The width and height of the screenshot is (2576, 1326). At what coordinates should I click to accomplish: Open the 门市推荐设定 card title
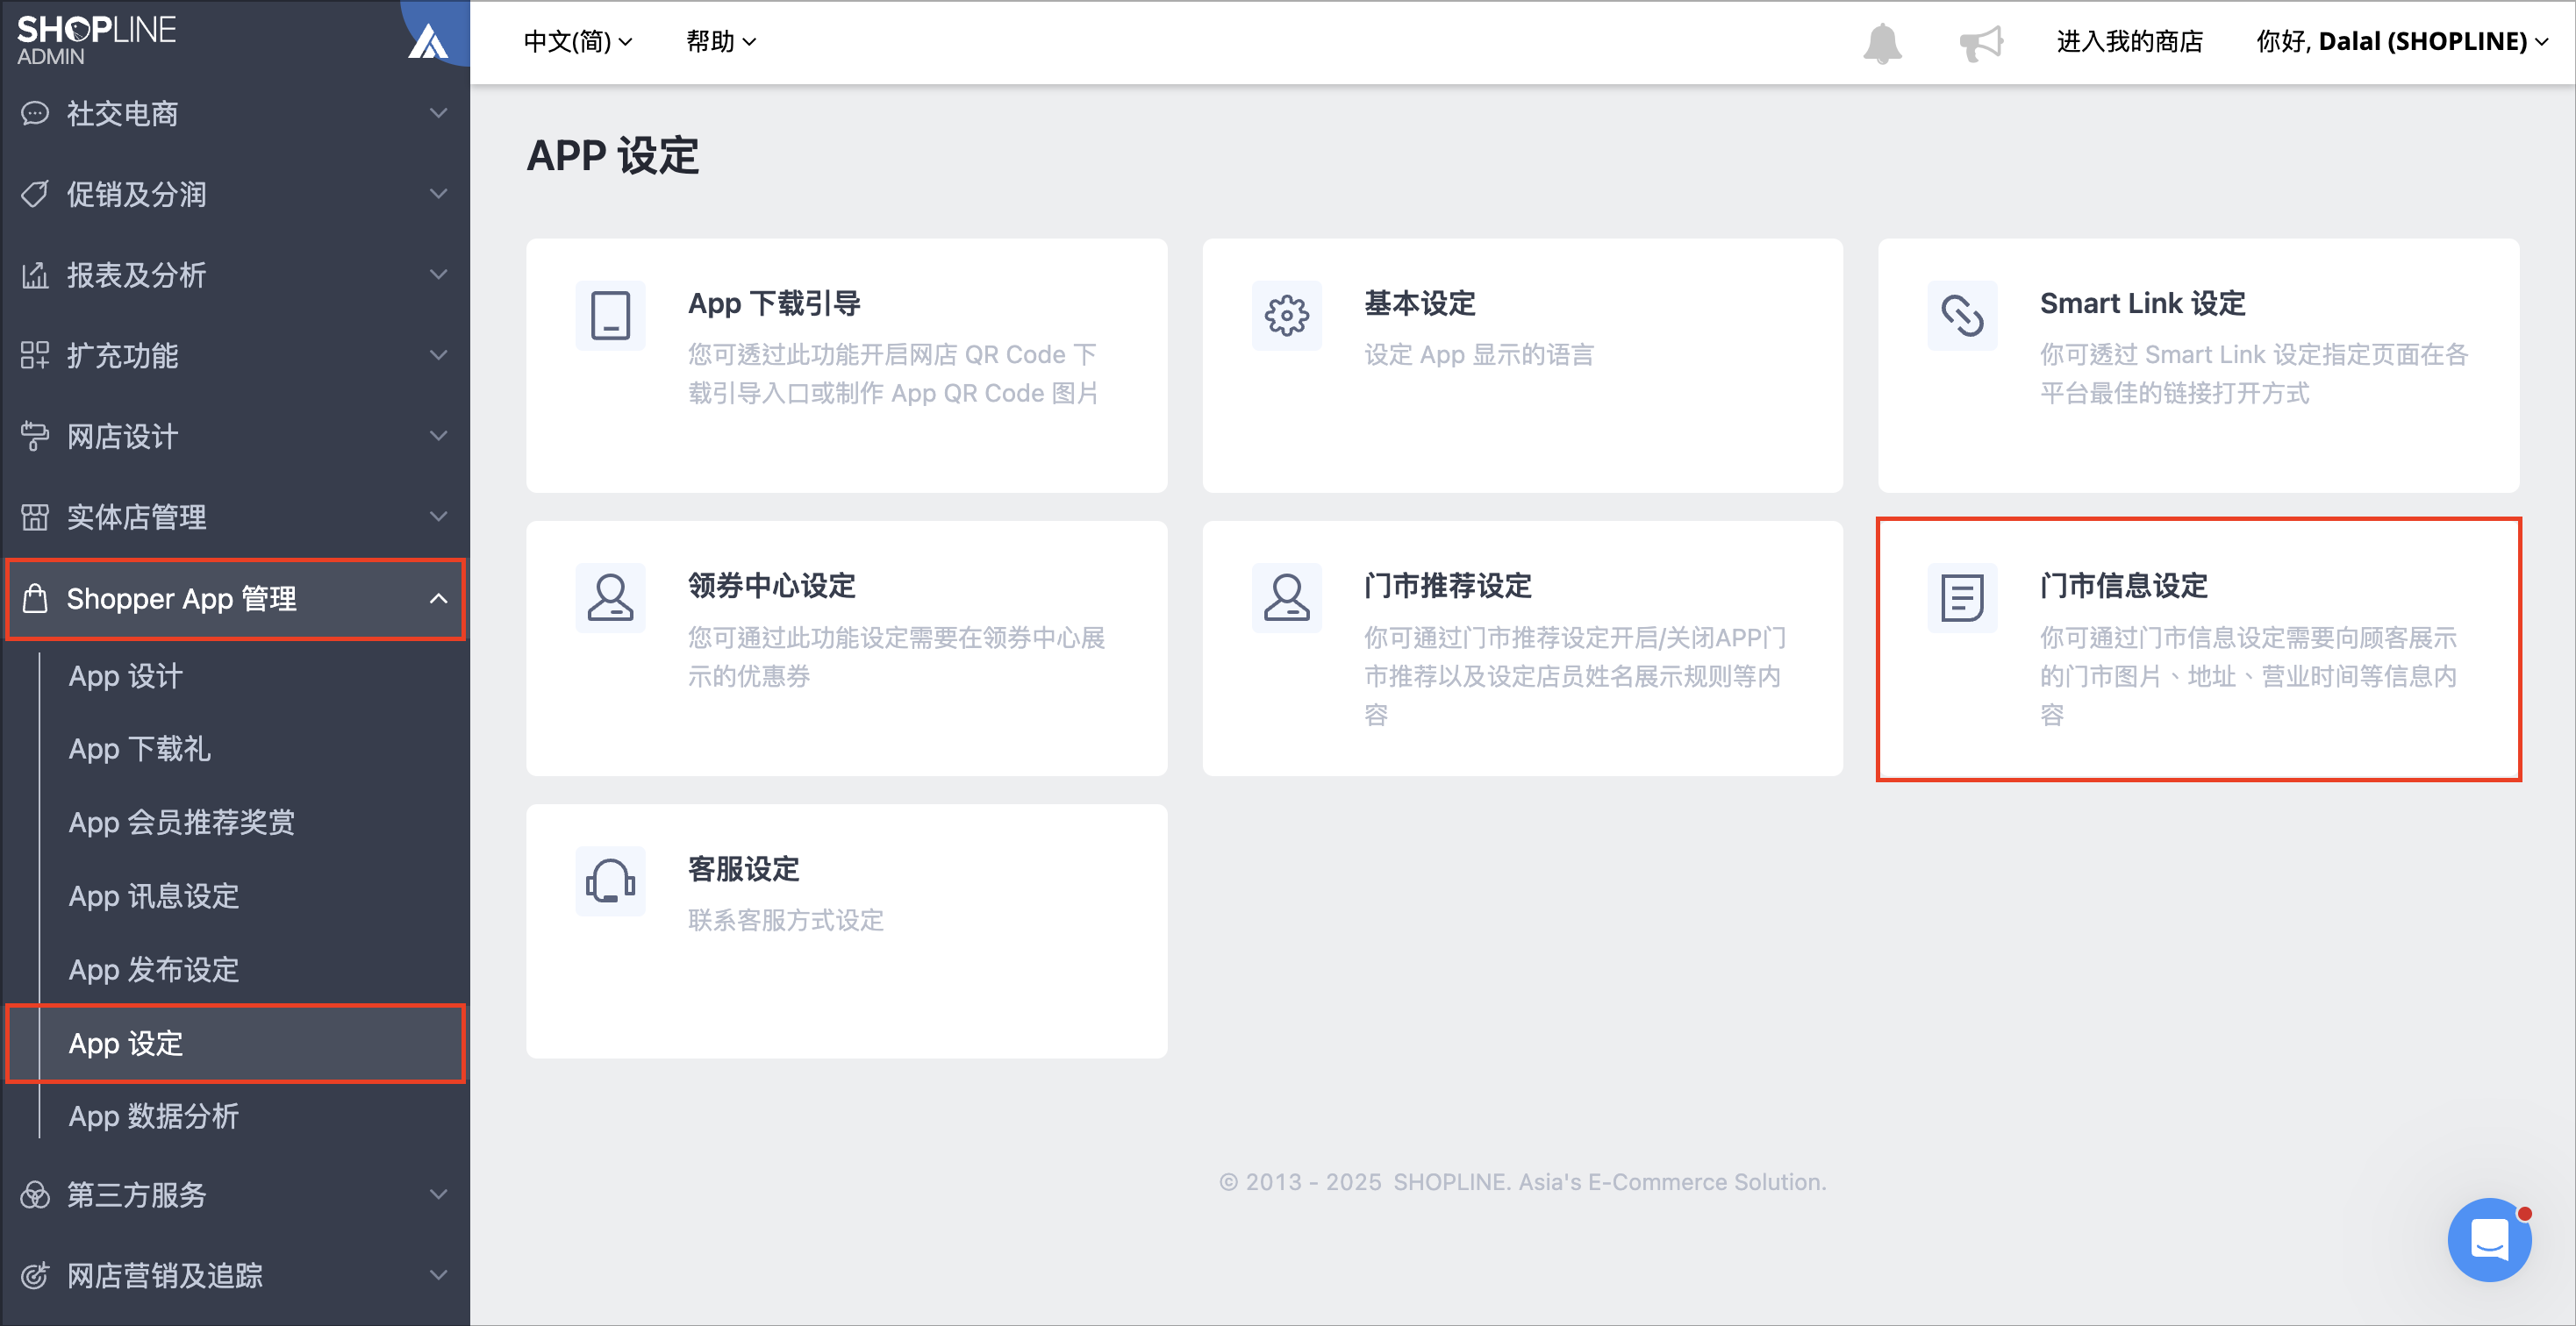click(x=1448, y=586)
